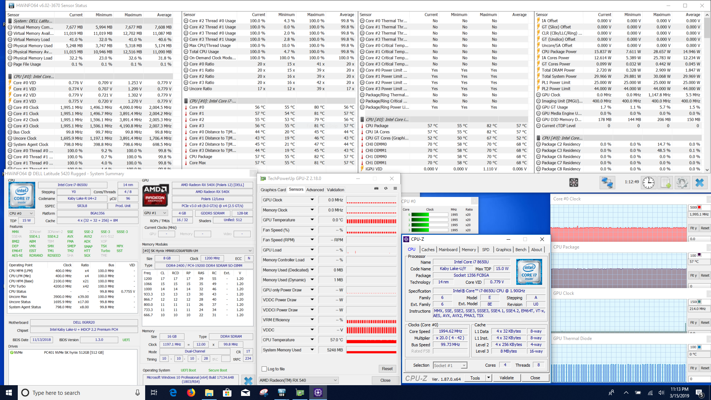Click HWiNFO sensor list scrollbar down arrow

[708, 170]
